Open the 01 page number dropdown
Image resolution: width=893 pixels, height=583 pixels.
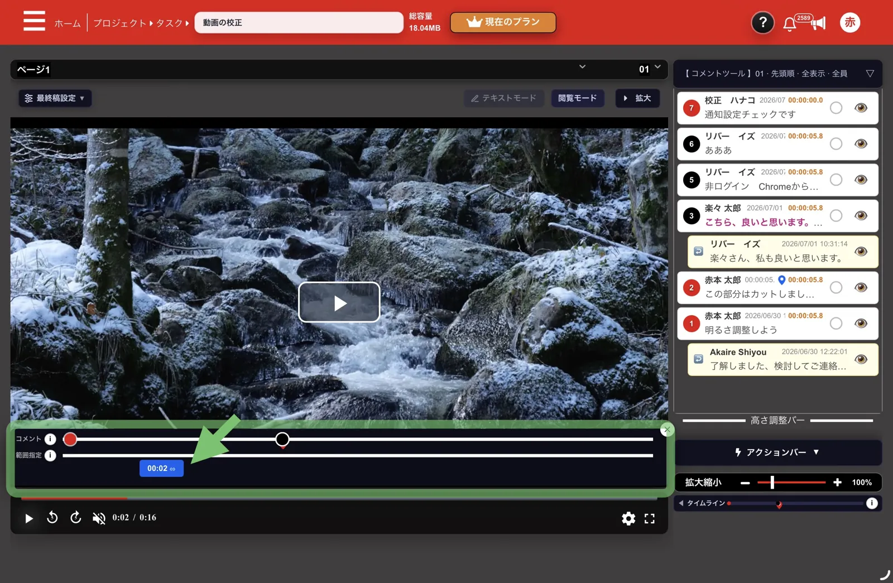[650, 69]
